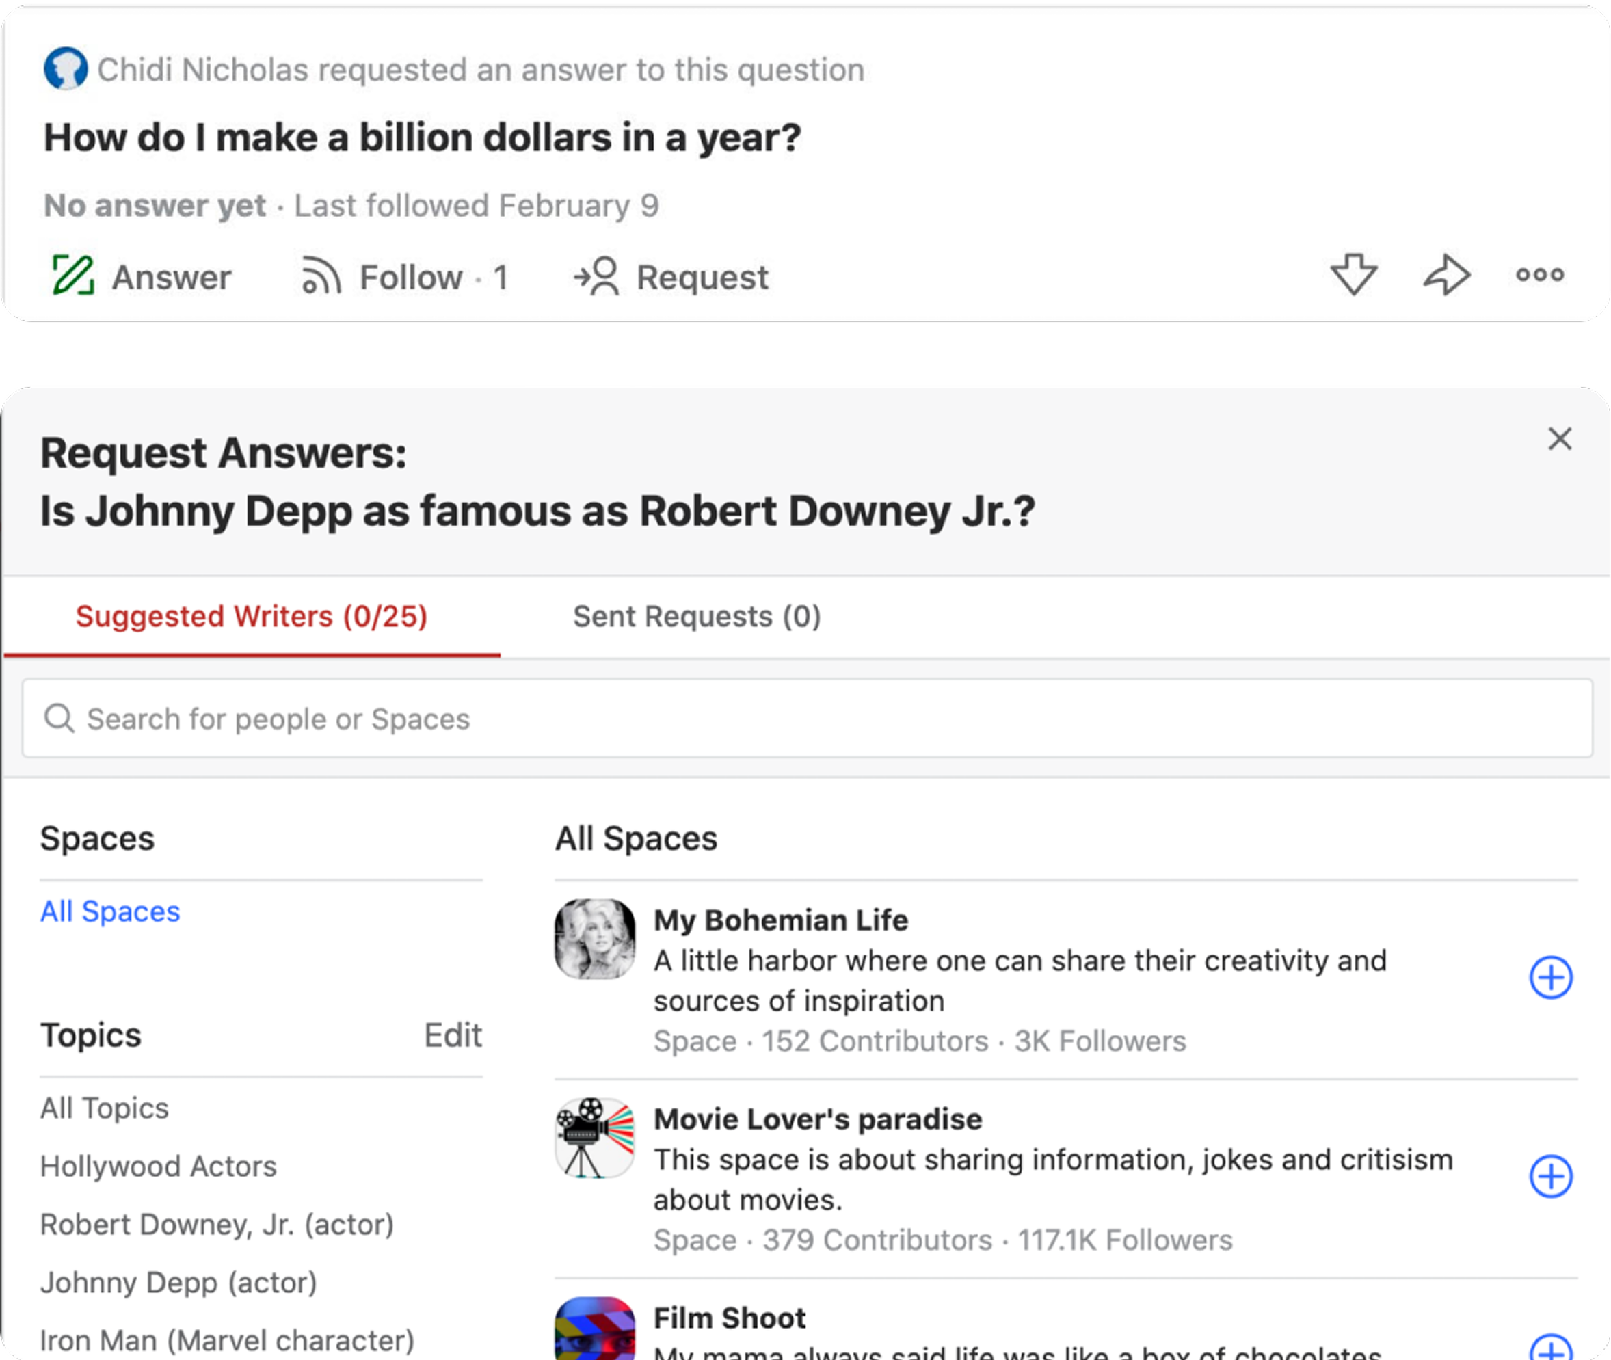Open My Bohemian Life space thumbnail
Image resolution: width=1611 pixels, height=1360 pixels.
pos(595,939)
